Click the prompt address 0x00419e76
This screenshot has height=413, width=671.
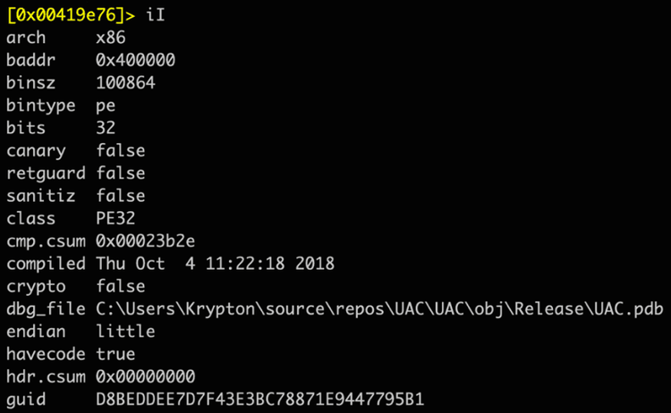(67, 15)
